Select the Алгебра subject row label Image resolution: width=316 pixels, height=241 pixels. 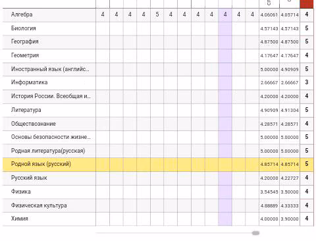click(x=22, y=14)
